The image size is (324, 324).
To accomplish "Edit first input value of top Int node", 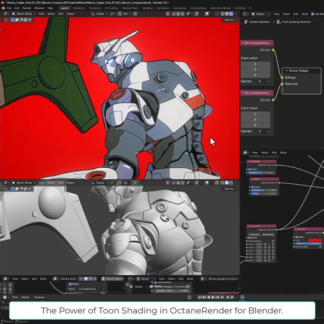I will click(255, 64).
